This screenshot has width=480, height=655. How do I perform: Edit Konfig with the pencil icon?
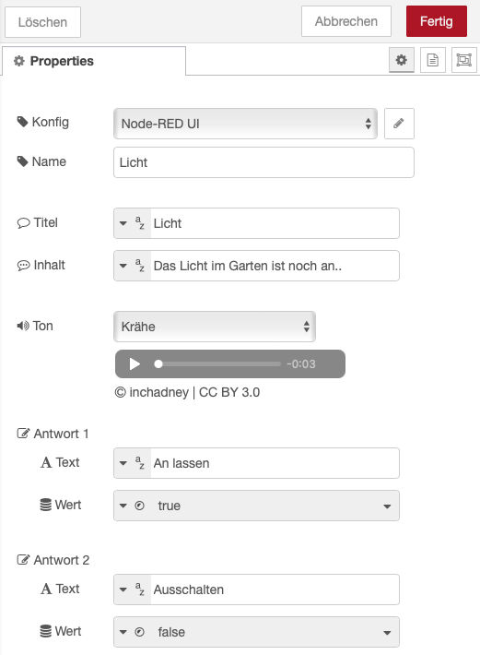[399, 124]
